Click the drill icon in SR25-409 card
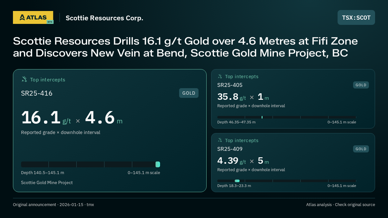 pyautogui.click(x=220, y=140)
